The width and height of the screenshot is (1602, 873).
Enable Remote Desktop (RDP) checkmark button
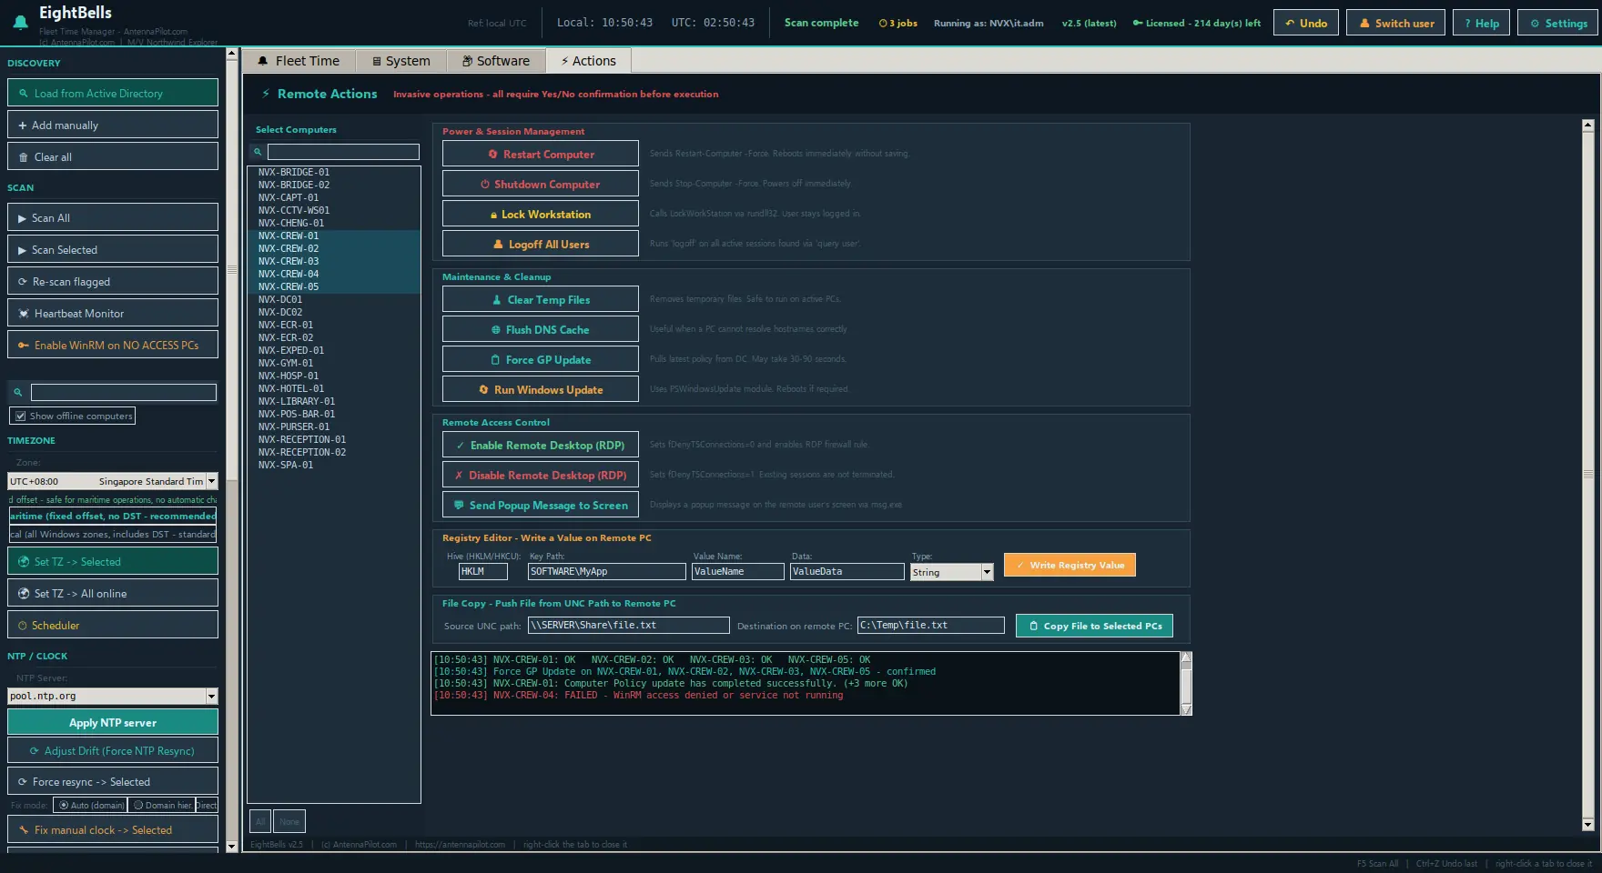coord(541,445)
